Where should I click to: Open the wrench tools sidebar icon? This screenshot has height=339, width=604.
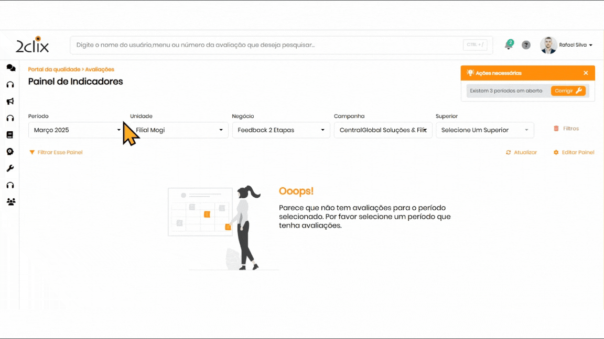tap(10, 168)
